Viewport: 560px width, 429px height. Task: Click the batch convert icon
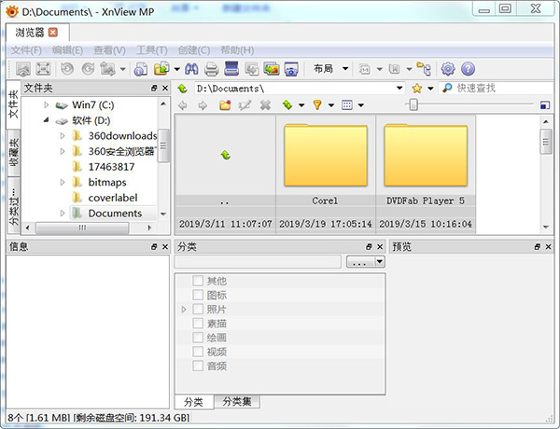(251, 68)
